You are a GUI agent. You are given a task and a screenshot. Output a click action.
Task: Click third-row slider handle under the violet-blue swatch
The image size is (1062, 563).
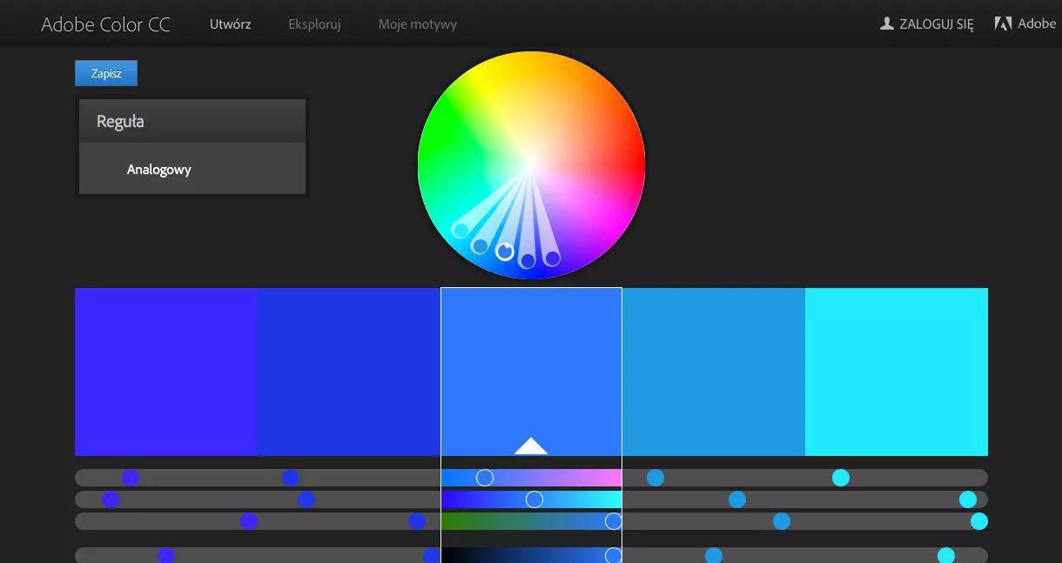[249, 521]
